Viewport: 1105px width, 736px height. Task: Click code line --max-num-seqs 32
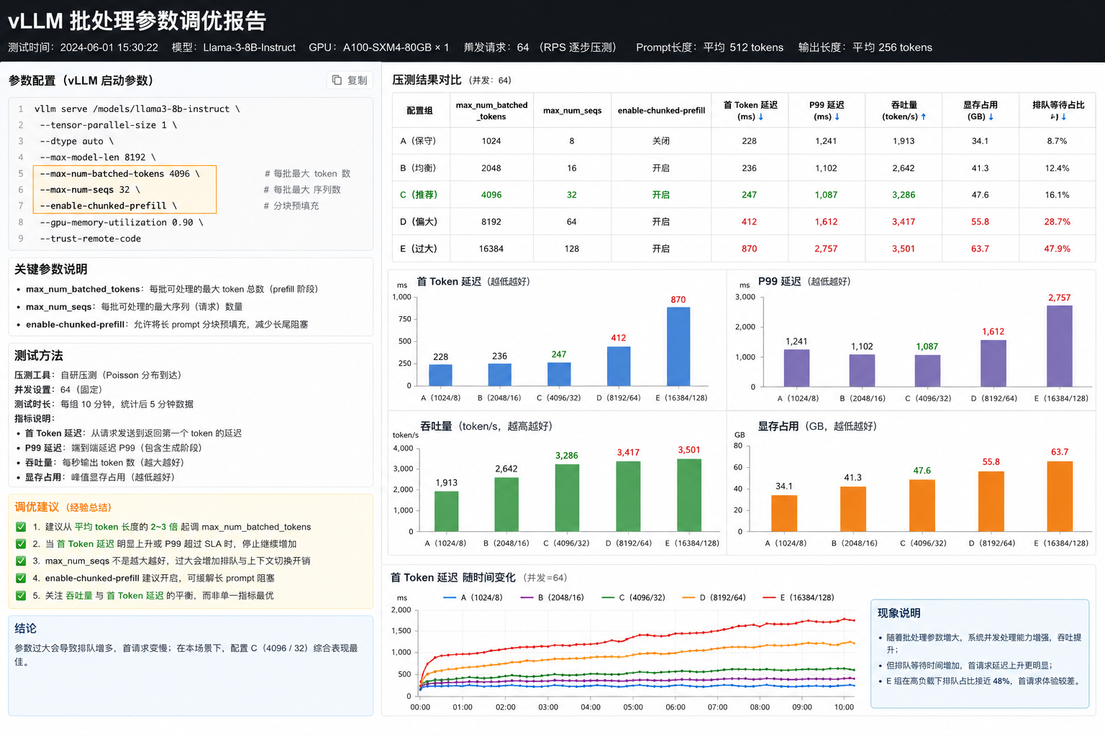(x=90, y=190)
